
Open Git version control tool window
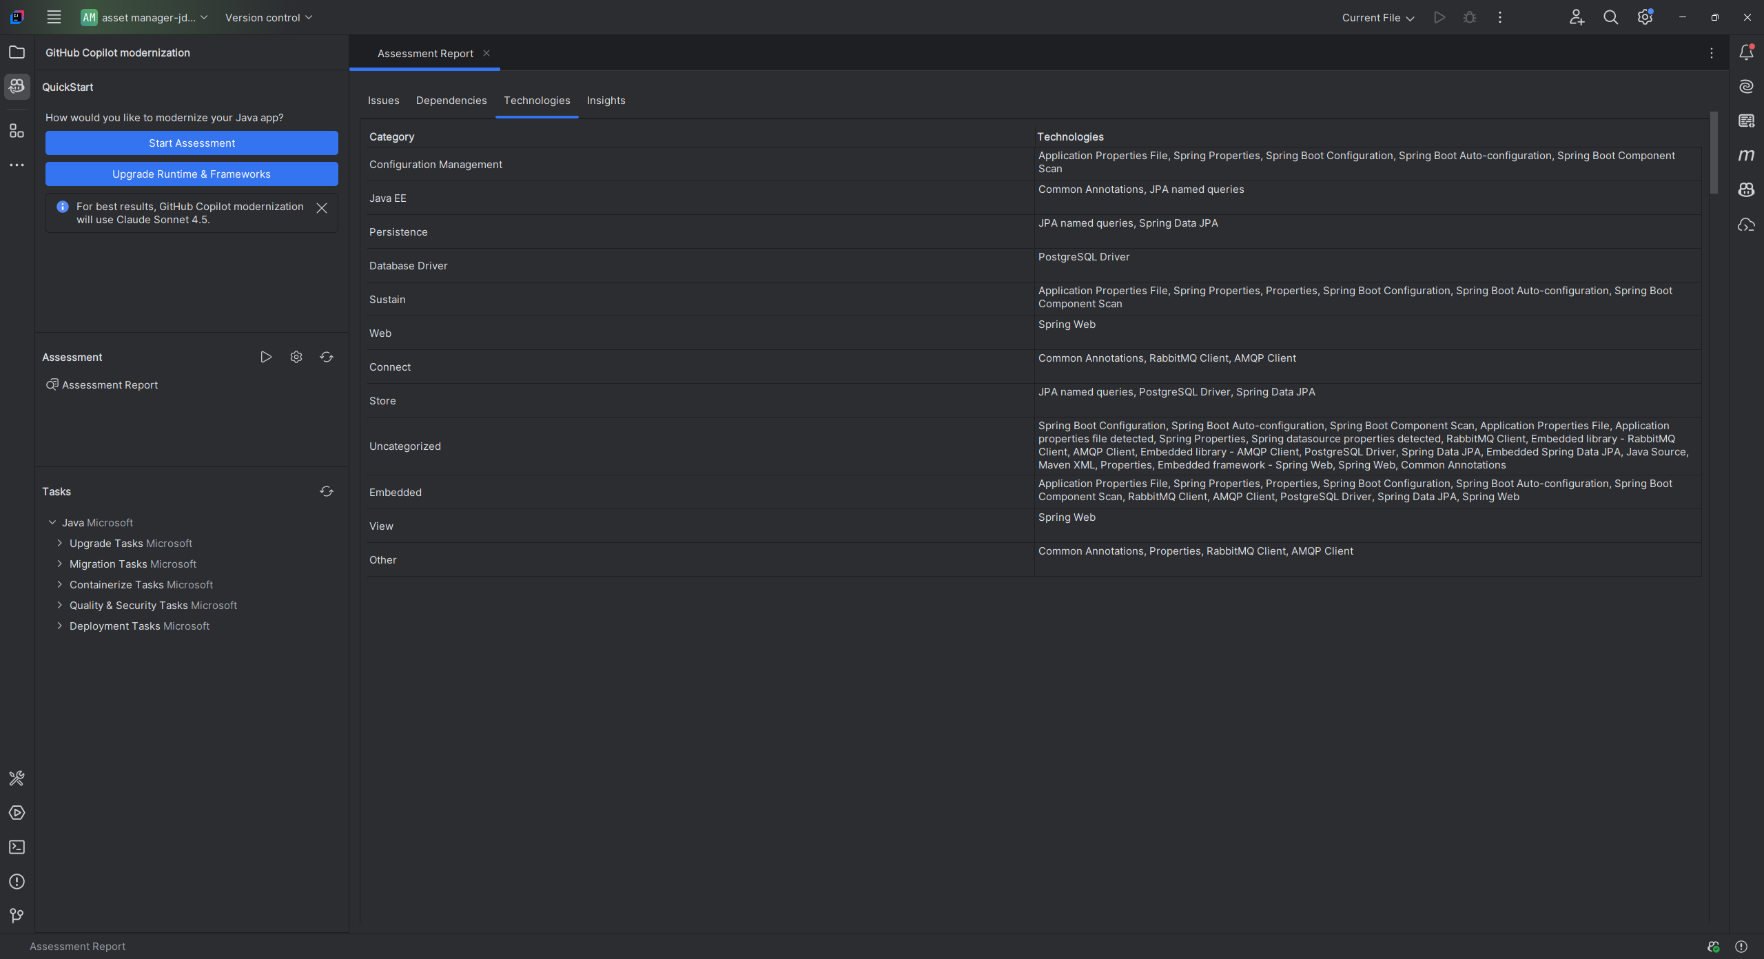[17, 916]
